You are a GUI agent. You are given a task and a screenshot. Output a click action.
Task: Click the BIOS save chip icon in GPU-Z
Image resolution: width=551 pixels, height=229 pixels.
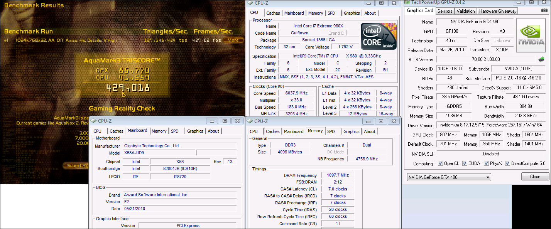pos(541,59)
